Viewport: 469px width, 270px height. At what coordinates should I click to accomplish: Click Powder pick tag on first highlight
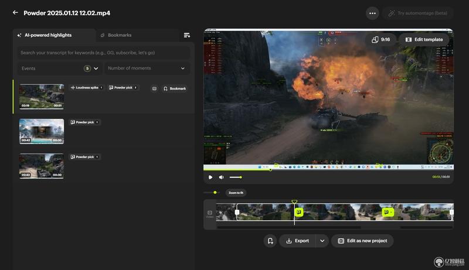tap(123, 87)
